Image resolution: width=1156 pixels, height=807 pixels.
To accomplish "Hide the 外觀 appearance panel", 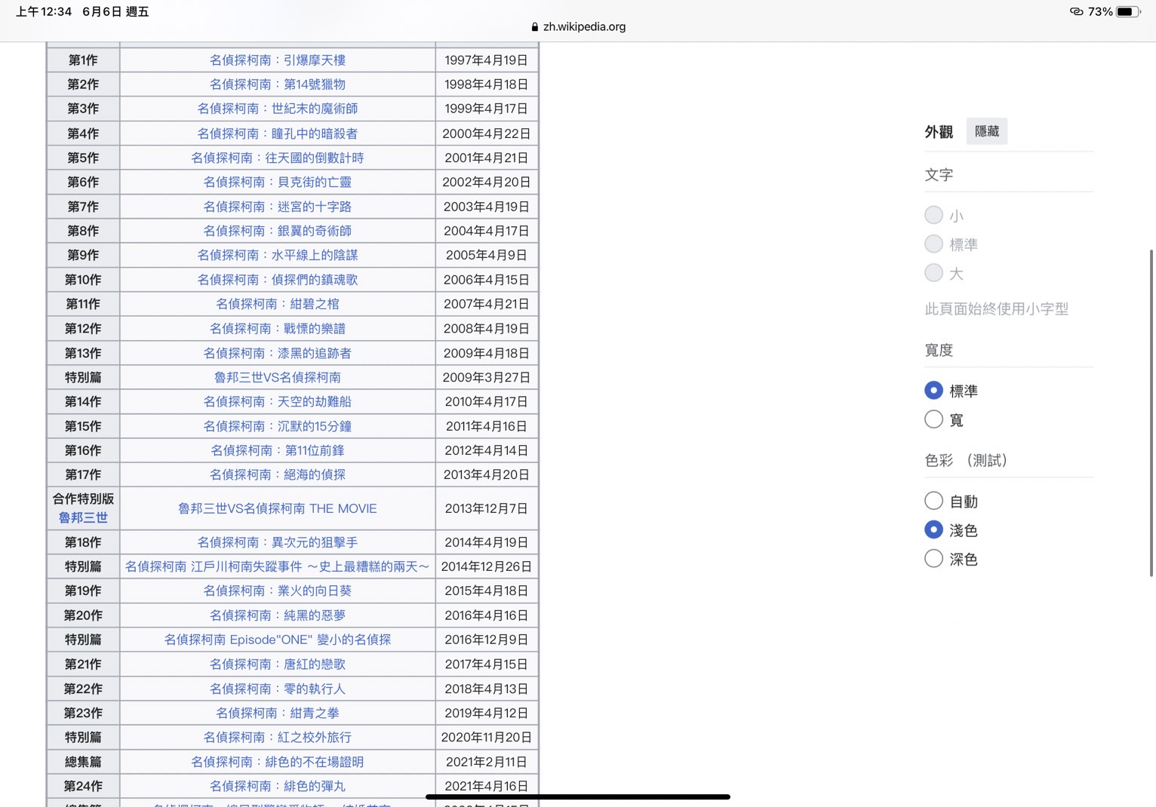I will click(x=987, y=131).
